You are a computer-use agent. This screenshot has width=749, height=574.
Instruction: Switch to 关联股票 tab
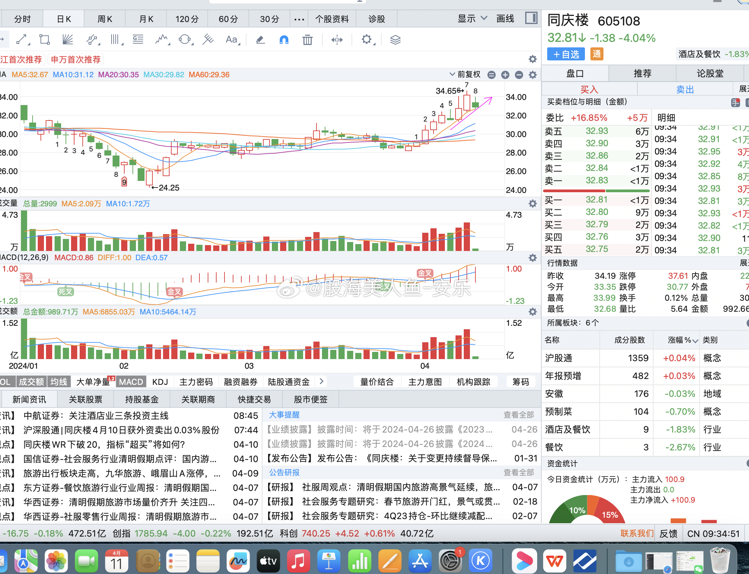[x=85, y=399]
